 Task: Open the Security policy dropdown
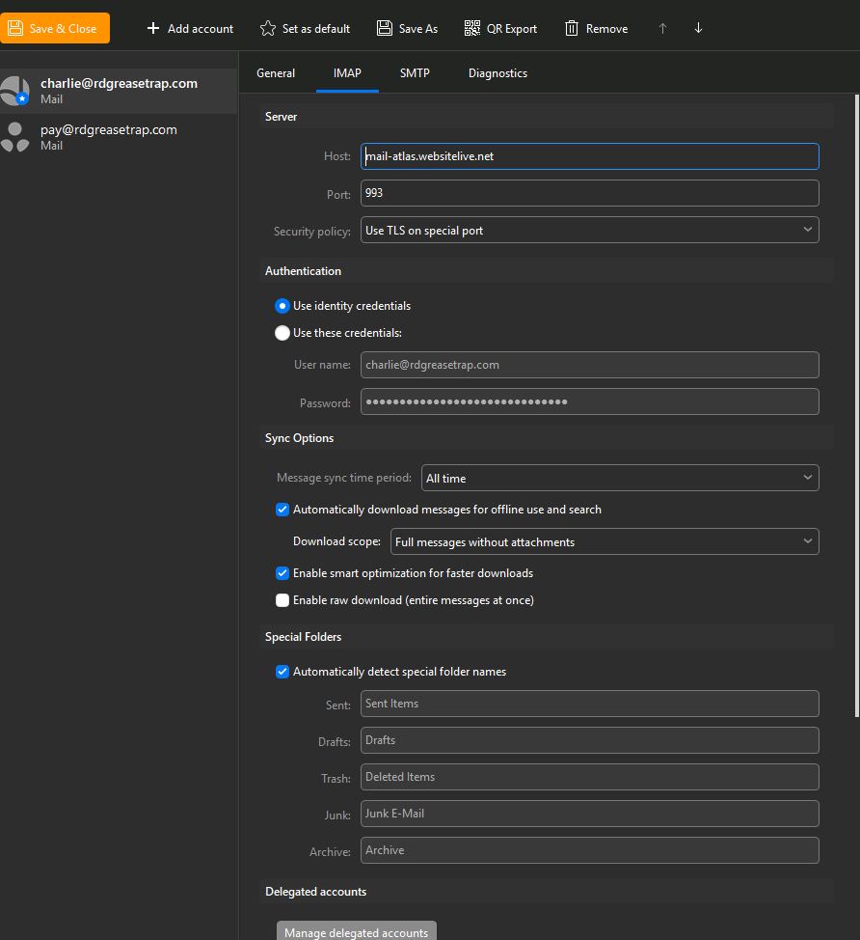coord(589,230)
